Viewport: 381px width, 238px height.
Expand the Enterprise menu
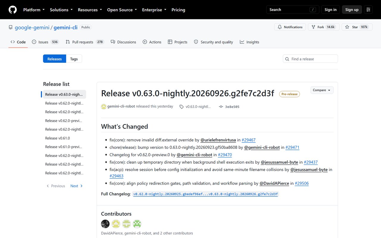click(x=154, y=10)
